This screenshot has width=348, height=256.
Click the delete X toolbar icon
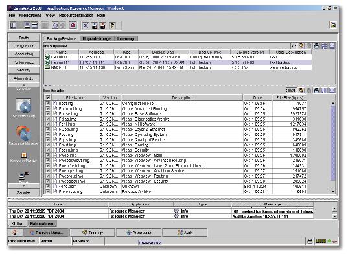[x=86, y=25]
